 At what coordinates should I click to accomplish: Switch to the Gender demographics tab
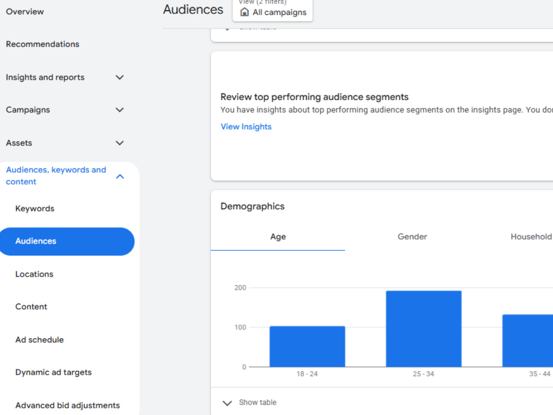pos(413,237)
